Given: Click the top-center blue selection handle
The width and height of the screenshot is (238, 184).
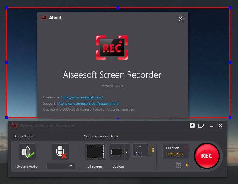Looking at the screenshot, I should point(118,8).
